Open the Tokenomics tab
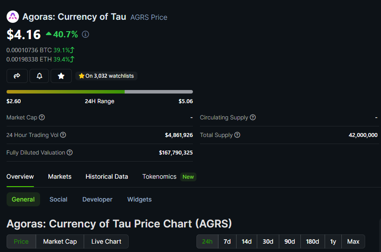This screenshot has height=252, width=381. click(x=159, y=176)
